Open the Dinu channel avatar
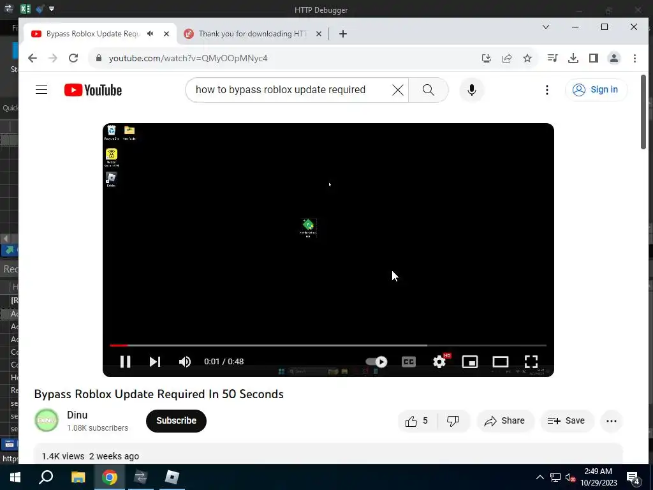 click(47, 421)
